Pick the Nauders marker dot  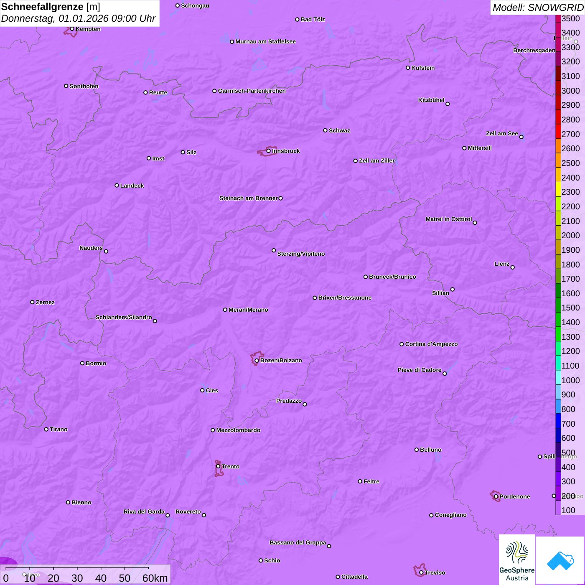[x=106, y=251]
